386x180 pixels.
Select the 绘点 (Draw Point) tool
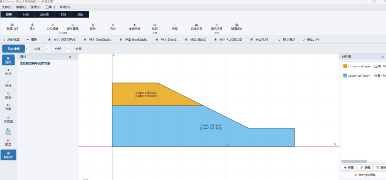(9, 72)
